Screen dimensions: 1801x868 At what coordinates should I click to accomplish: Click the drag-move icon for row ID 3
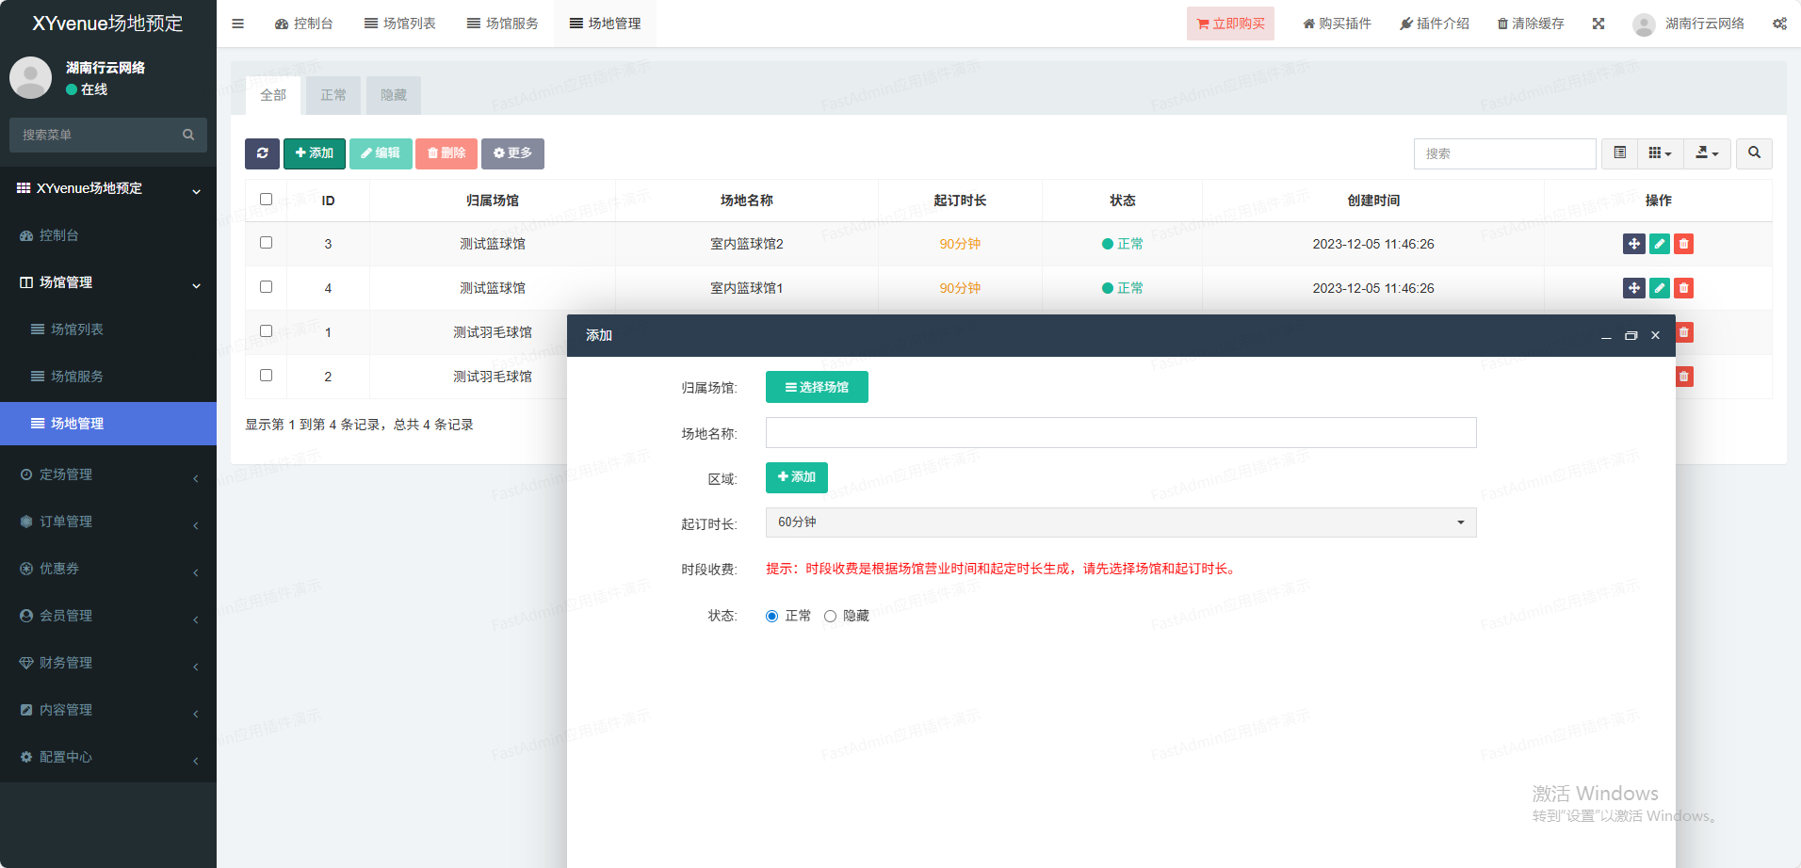pos(1633,244)
